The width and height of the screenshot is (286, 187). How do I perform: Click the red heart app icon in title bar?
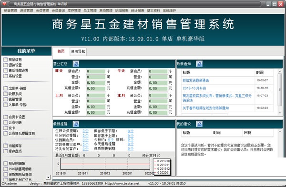[4, 4]
